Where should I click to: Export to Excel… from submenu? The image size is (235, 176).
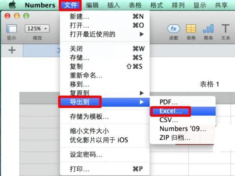click(x=183, y=111)
